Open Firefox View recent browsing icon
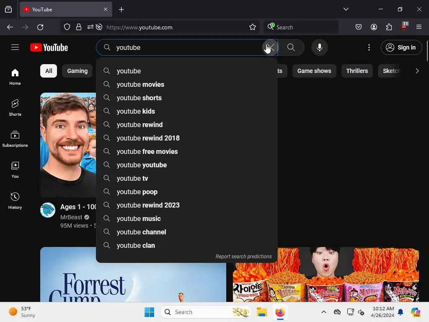The image size is (429, 322). pos(8,10)
